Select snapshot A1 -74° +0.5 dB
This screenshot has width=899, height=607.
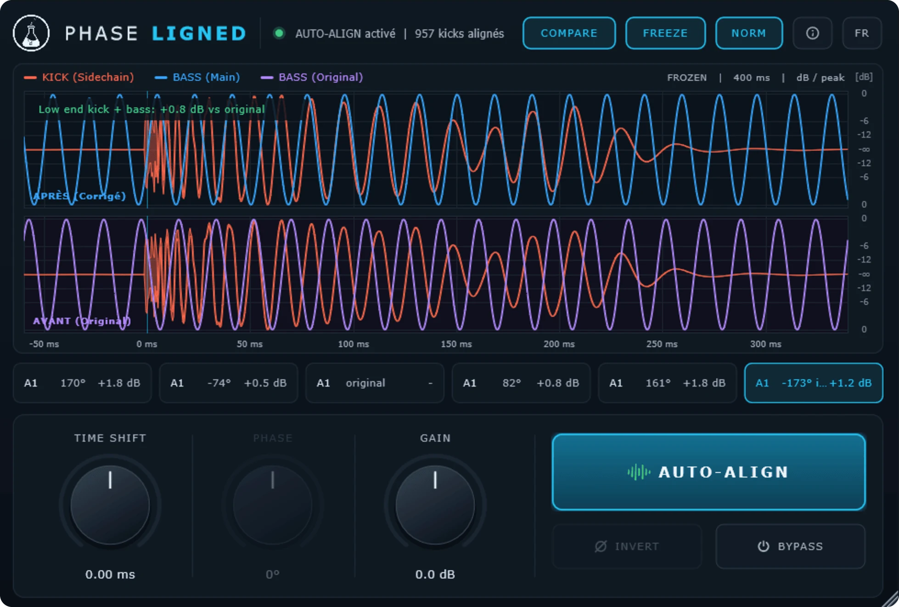pyautogui.click(x=229, y=383)
